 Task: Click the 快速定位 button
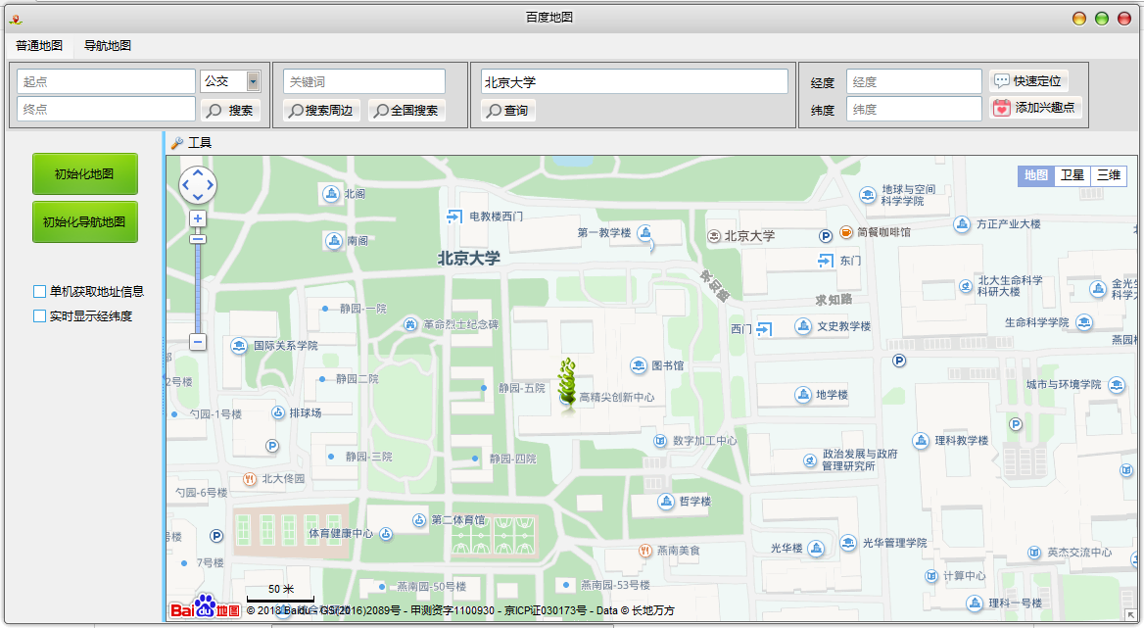click(x=1028, y=81)
